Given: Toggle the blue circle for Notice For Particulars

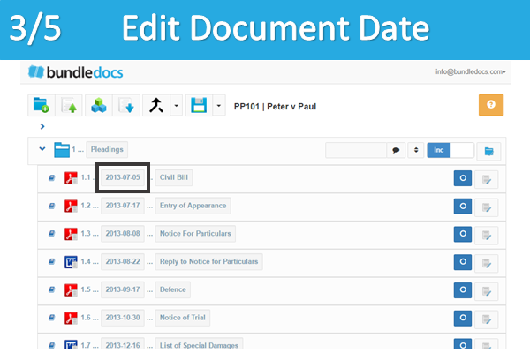Looking at the screenshot, I should click(x=463, y=235).
